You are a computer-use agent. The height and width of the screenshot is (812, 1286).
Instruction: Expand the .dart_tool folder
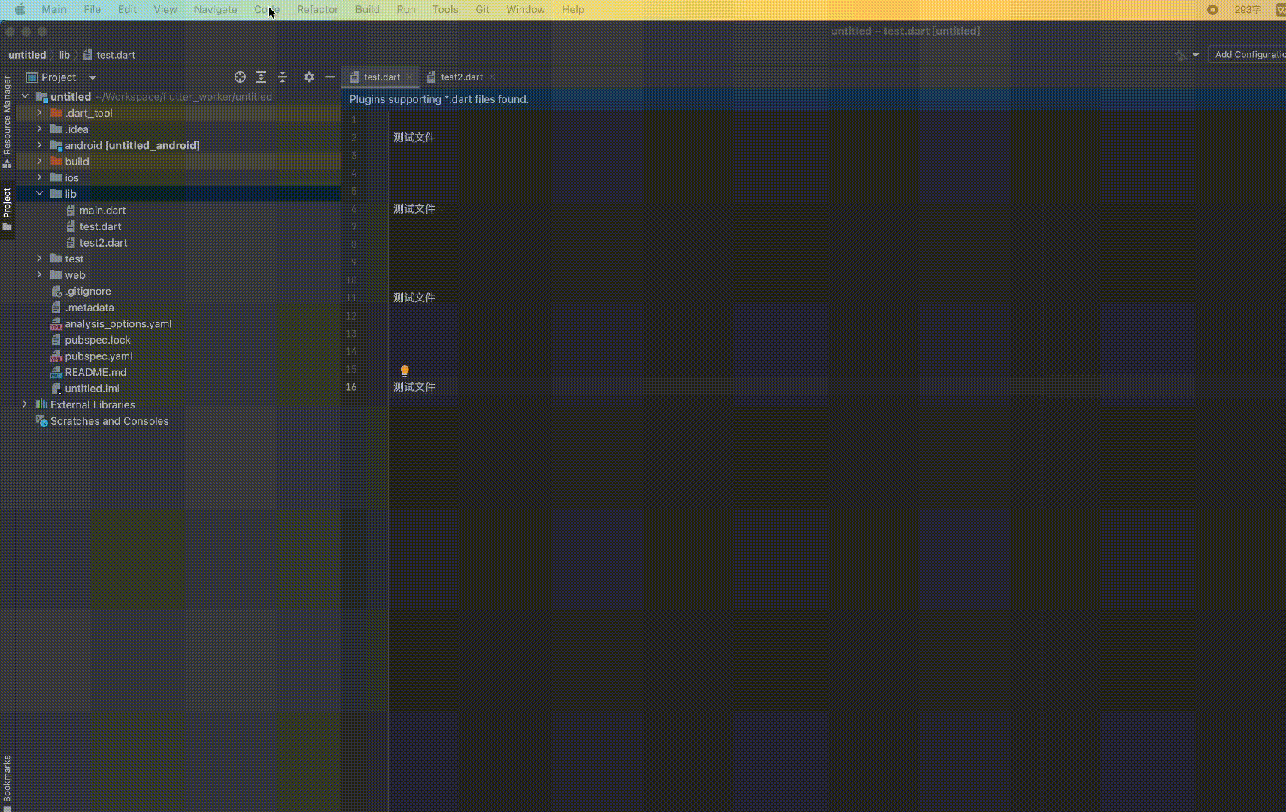tap(40, 113)
